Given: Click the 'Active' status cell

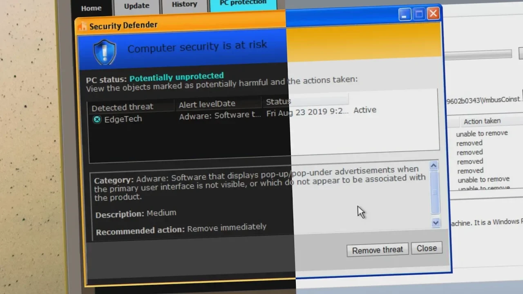Looking at the screenshot, I should 365,110.
